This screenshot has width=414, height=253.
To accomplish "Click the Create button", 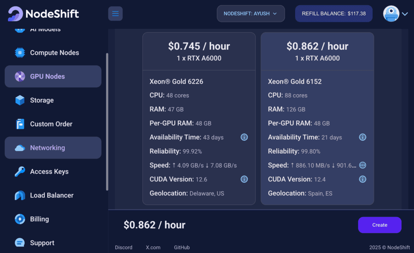I will (380, 225).
